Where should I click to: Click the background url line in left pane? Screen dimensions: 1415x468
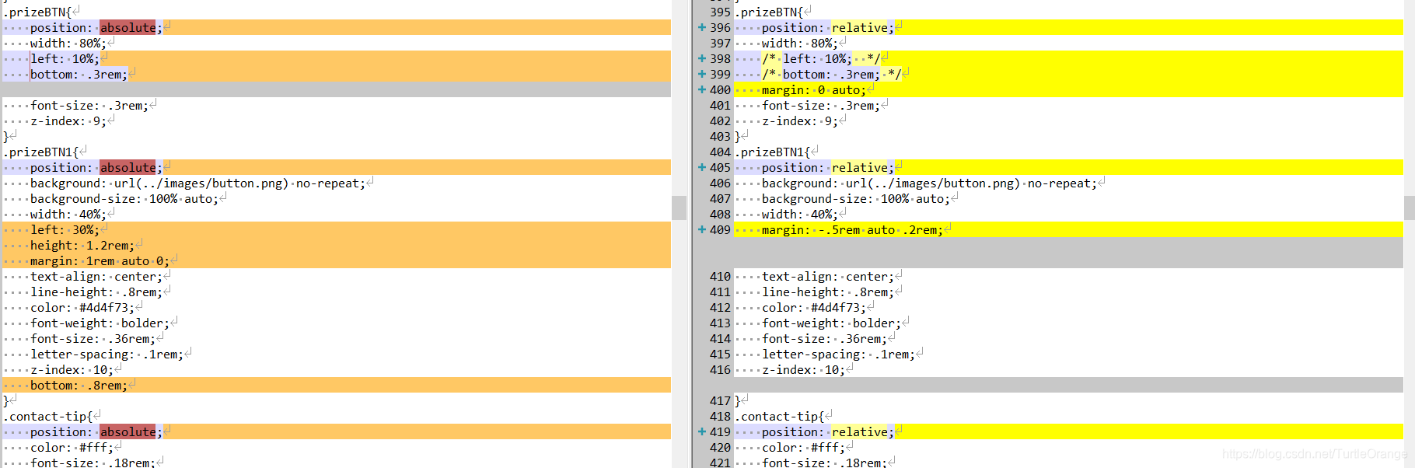pos(197,183)
